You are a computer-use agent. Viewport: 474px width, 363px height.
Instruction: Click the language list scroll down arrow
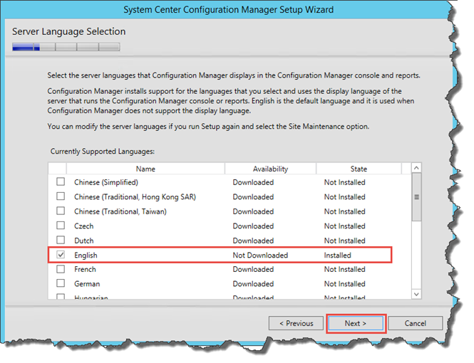pyautogui.click(x=416, y=294)
